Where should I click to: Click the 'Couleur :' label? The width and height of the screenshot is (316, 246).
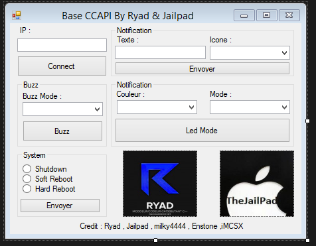point(131,94)
